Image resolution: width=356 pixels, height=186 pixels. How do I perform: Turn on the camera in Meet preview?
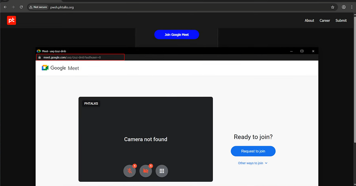(x=146, y=171)
